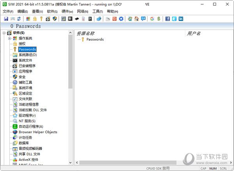234x171 pixels.
Task: Open the 网络(N) menu
Action: (83, 11)
